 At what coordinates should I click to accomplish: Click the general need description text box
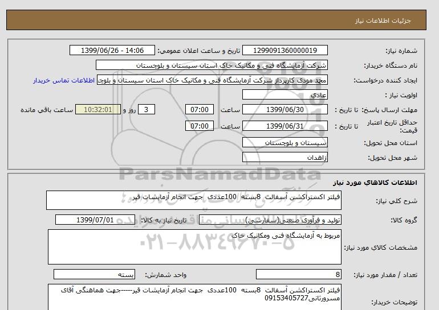click(194, 200)
